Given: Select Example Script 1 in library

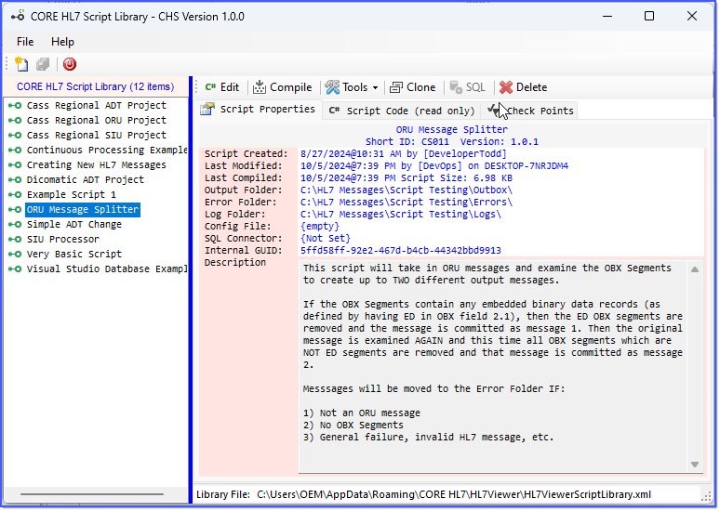Looking at the screenshot, I should coord(72,194).
